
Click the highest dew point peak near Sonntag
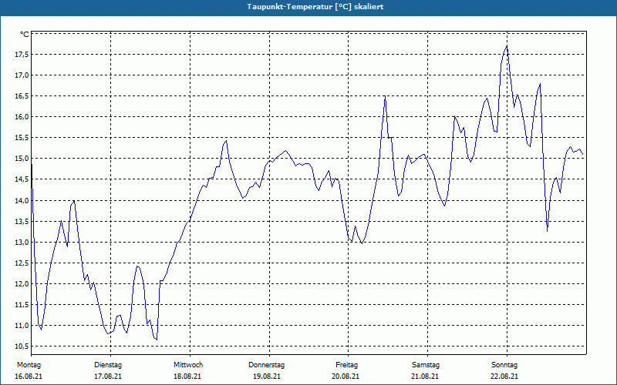point(507,46)
